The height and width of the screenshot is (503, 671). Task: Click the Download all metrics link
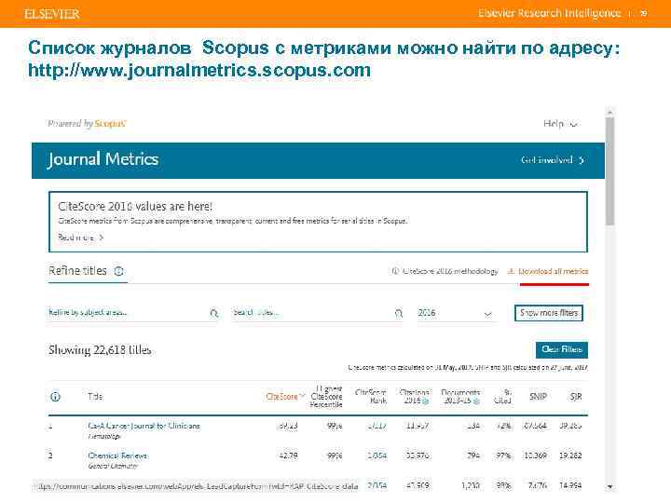pyautogui.click(x=548, y=271)
